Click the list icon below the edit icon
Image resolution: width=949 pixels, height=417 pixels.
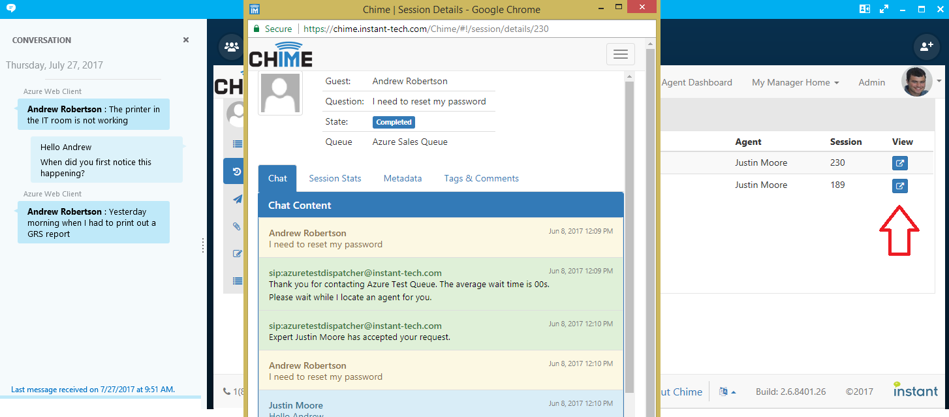[x=237, y=281]
